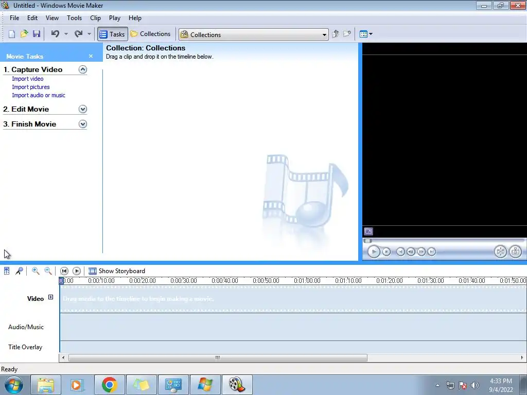Click Import audio or music link
The width and height of the screenshot is (527, 395).
(x=39, y=95)
